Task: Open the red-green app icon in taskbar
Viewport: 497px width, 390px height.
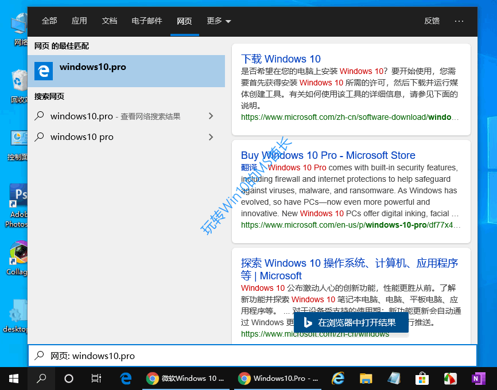Action: click(x=450, y=379)
